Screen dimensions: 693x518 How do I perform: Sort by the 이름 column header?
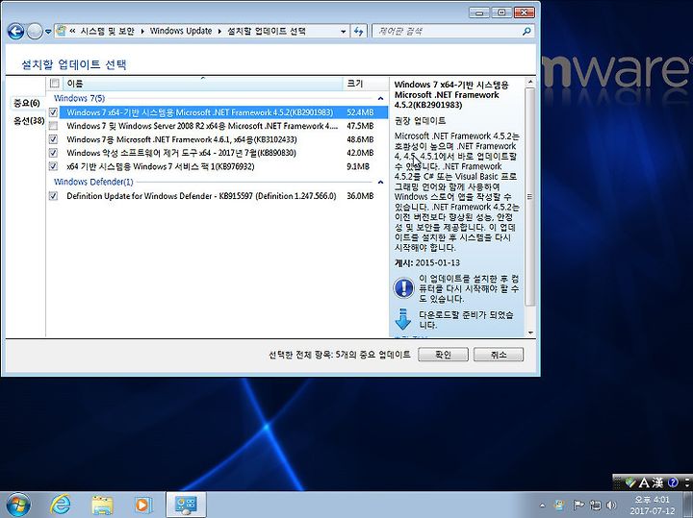pos(202,84)
